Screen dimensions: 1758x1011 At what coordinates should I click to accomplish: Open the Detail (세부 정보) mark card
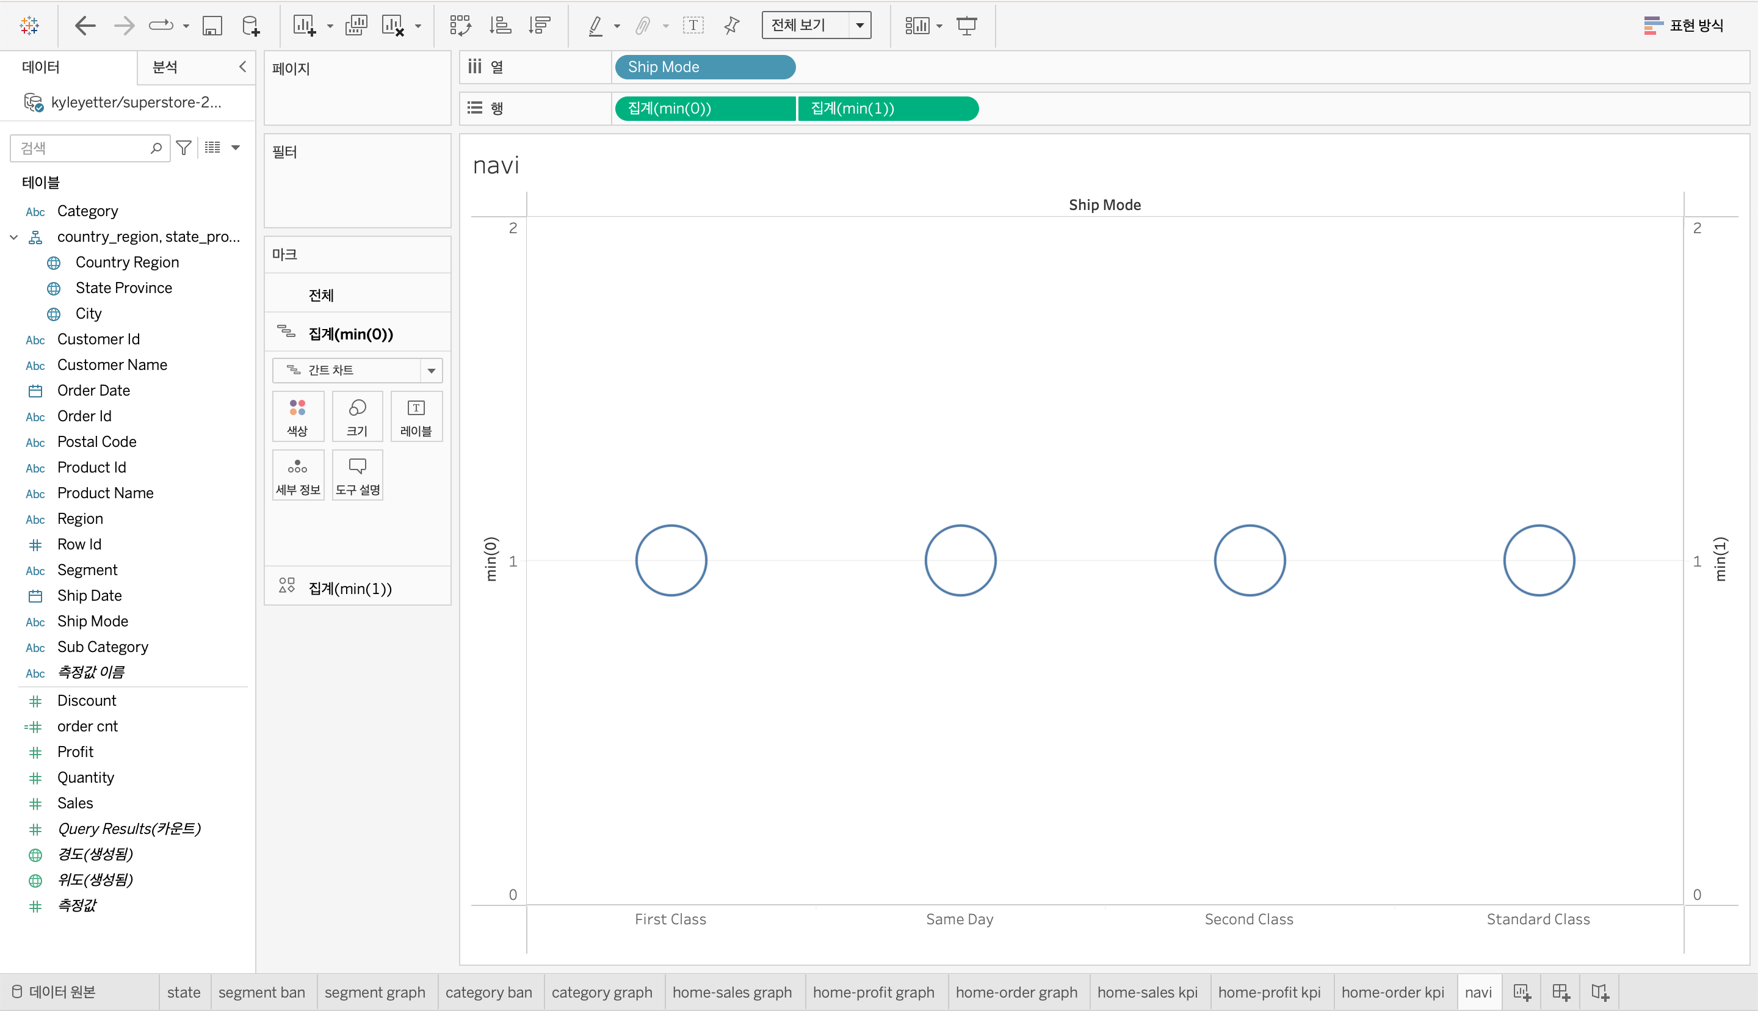298,476
